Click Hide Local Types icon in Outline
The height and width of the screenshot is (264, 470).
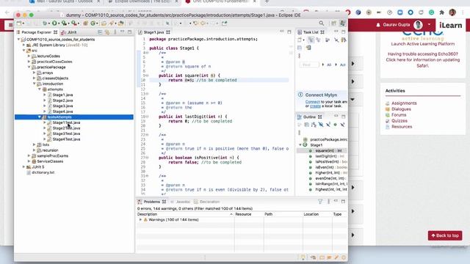pos(343,125)
